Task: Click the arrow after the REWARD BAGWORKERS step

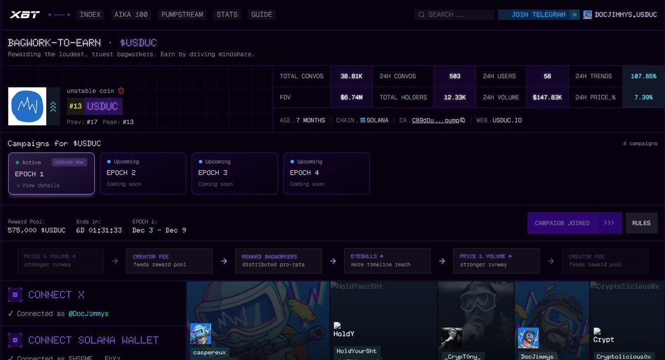Action: 333,261
